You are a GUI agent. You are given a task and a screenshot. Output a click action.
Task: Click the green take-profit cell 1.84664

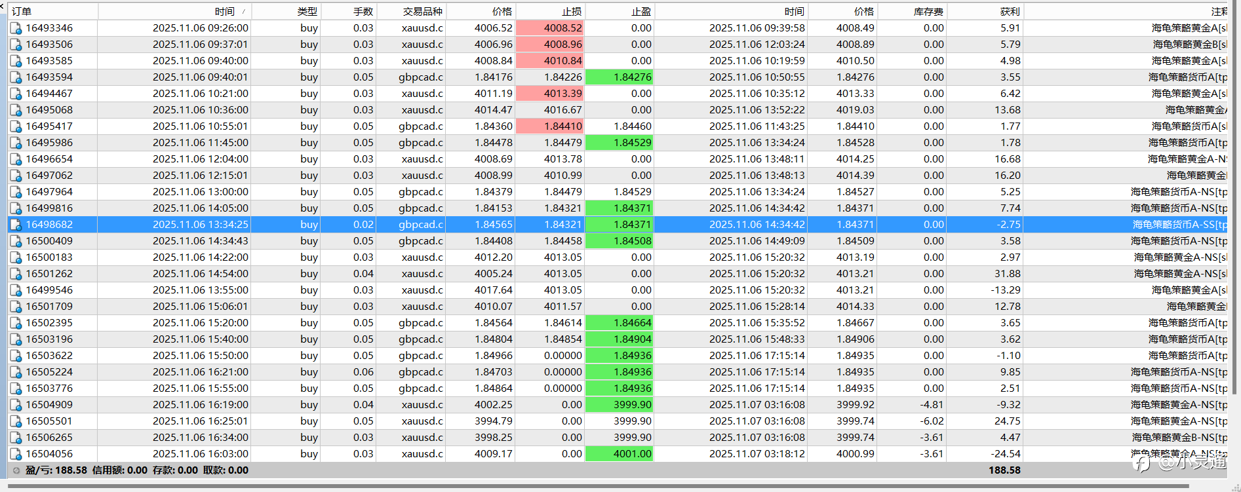[x=620, y=323]
